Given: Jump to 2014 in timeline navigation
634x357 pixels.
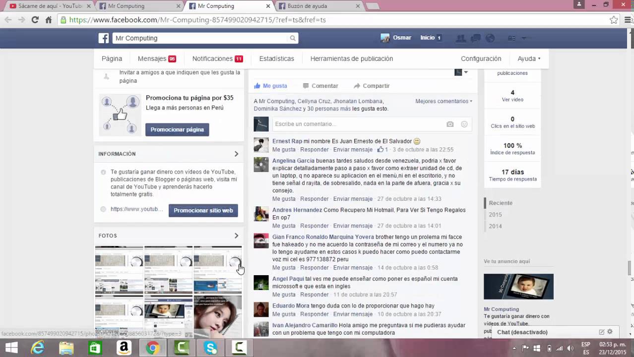Looking at the screenshot, I should 495,226.
